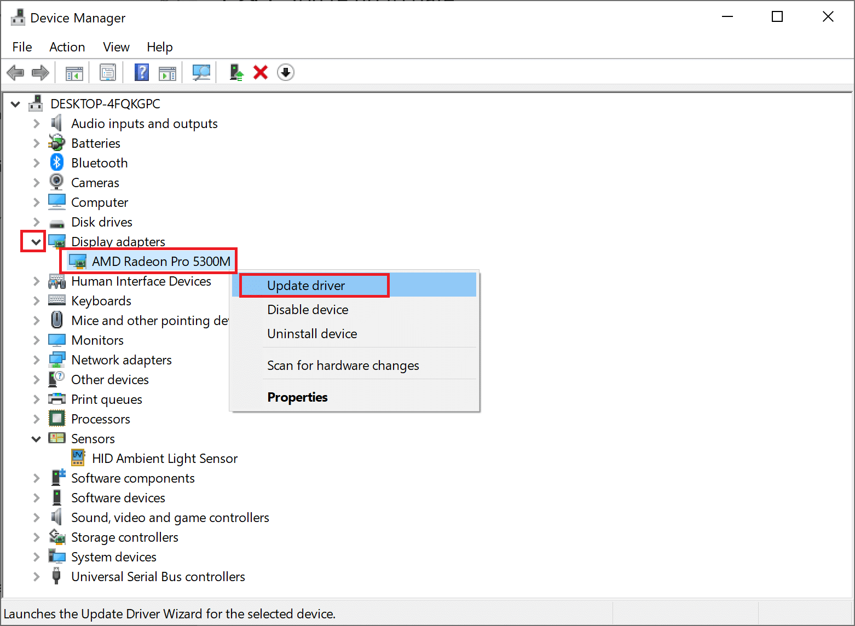
Task: Select Disable device in the context menu
Action: [307, 309]
